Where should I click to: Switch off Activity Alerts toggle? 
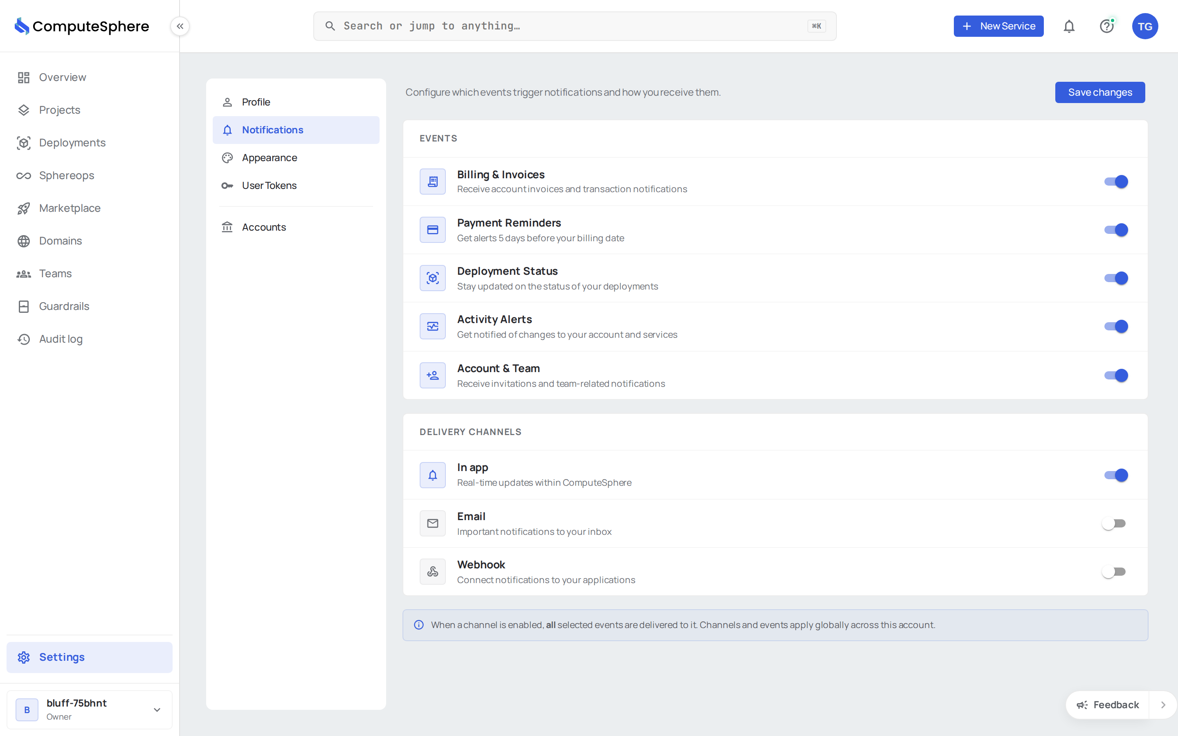click(1116, 326)
